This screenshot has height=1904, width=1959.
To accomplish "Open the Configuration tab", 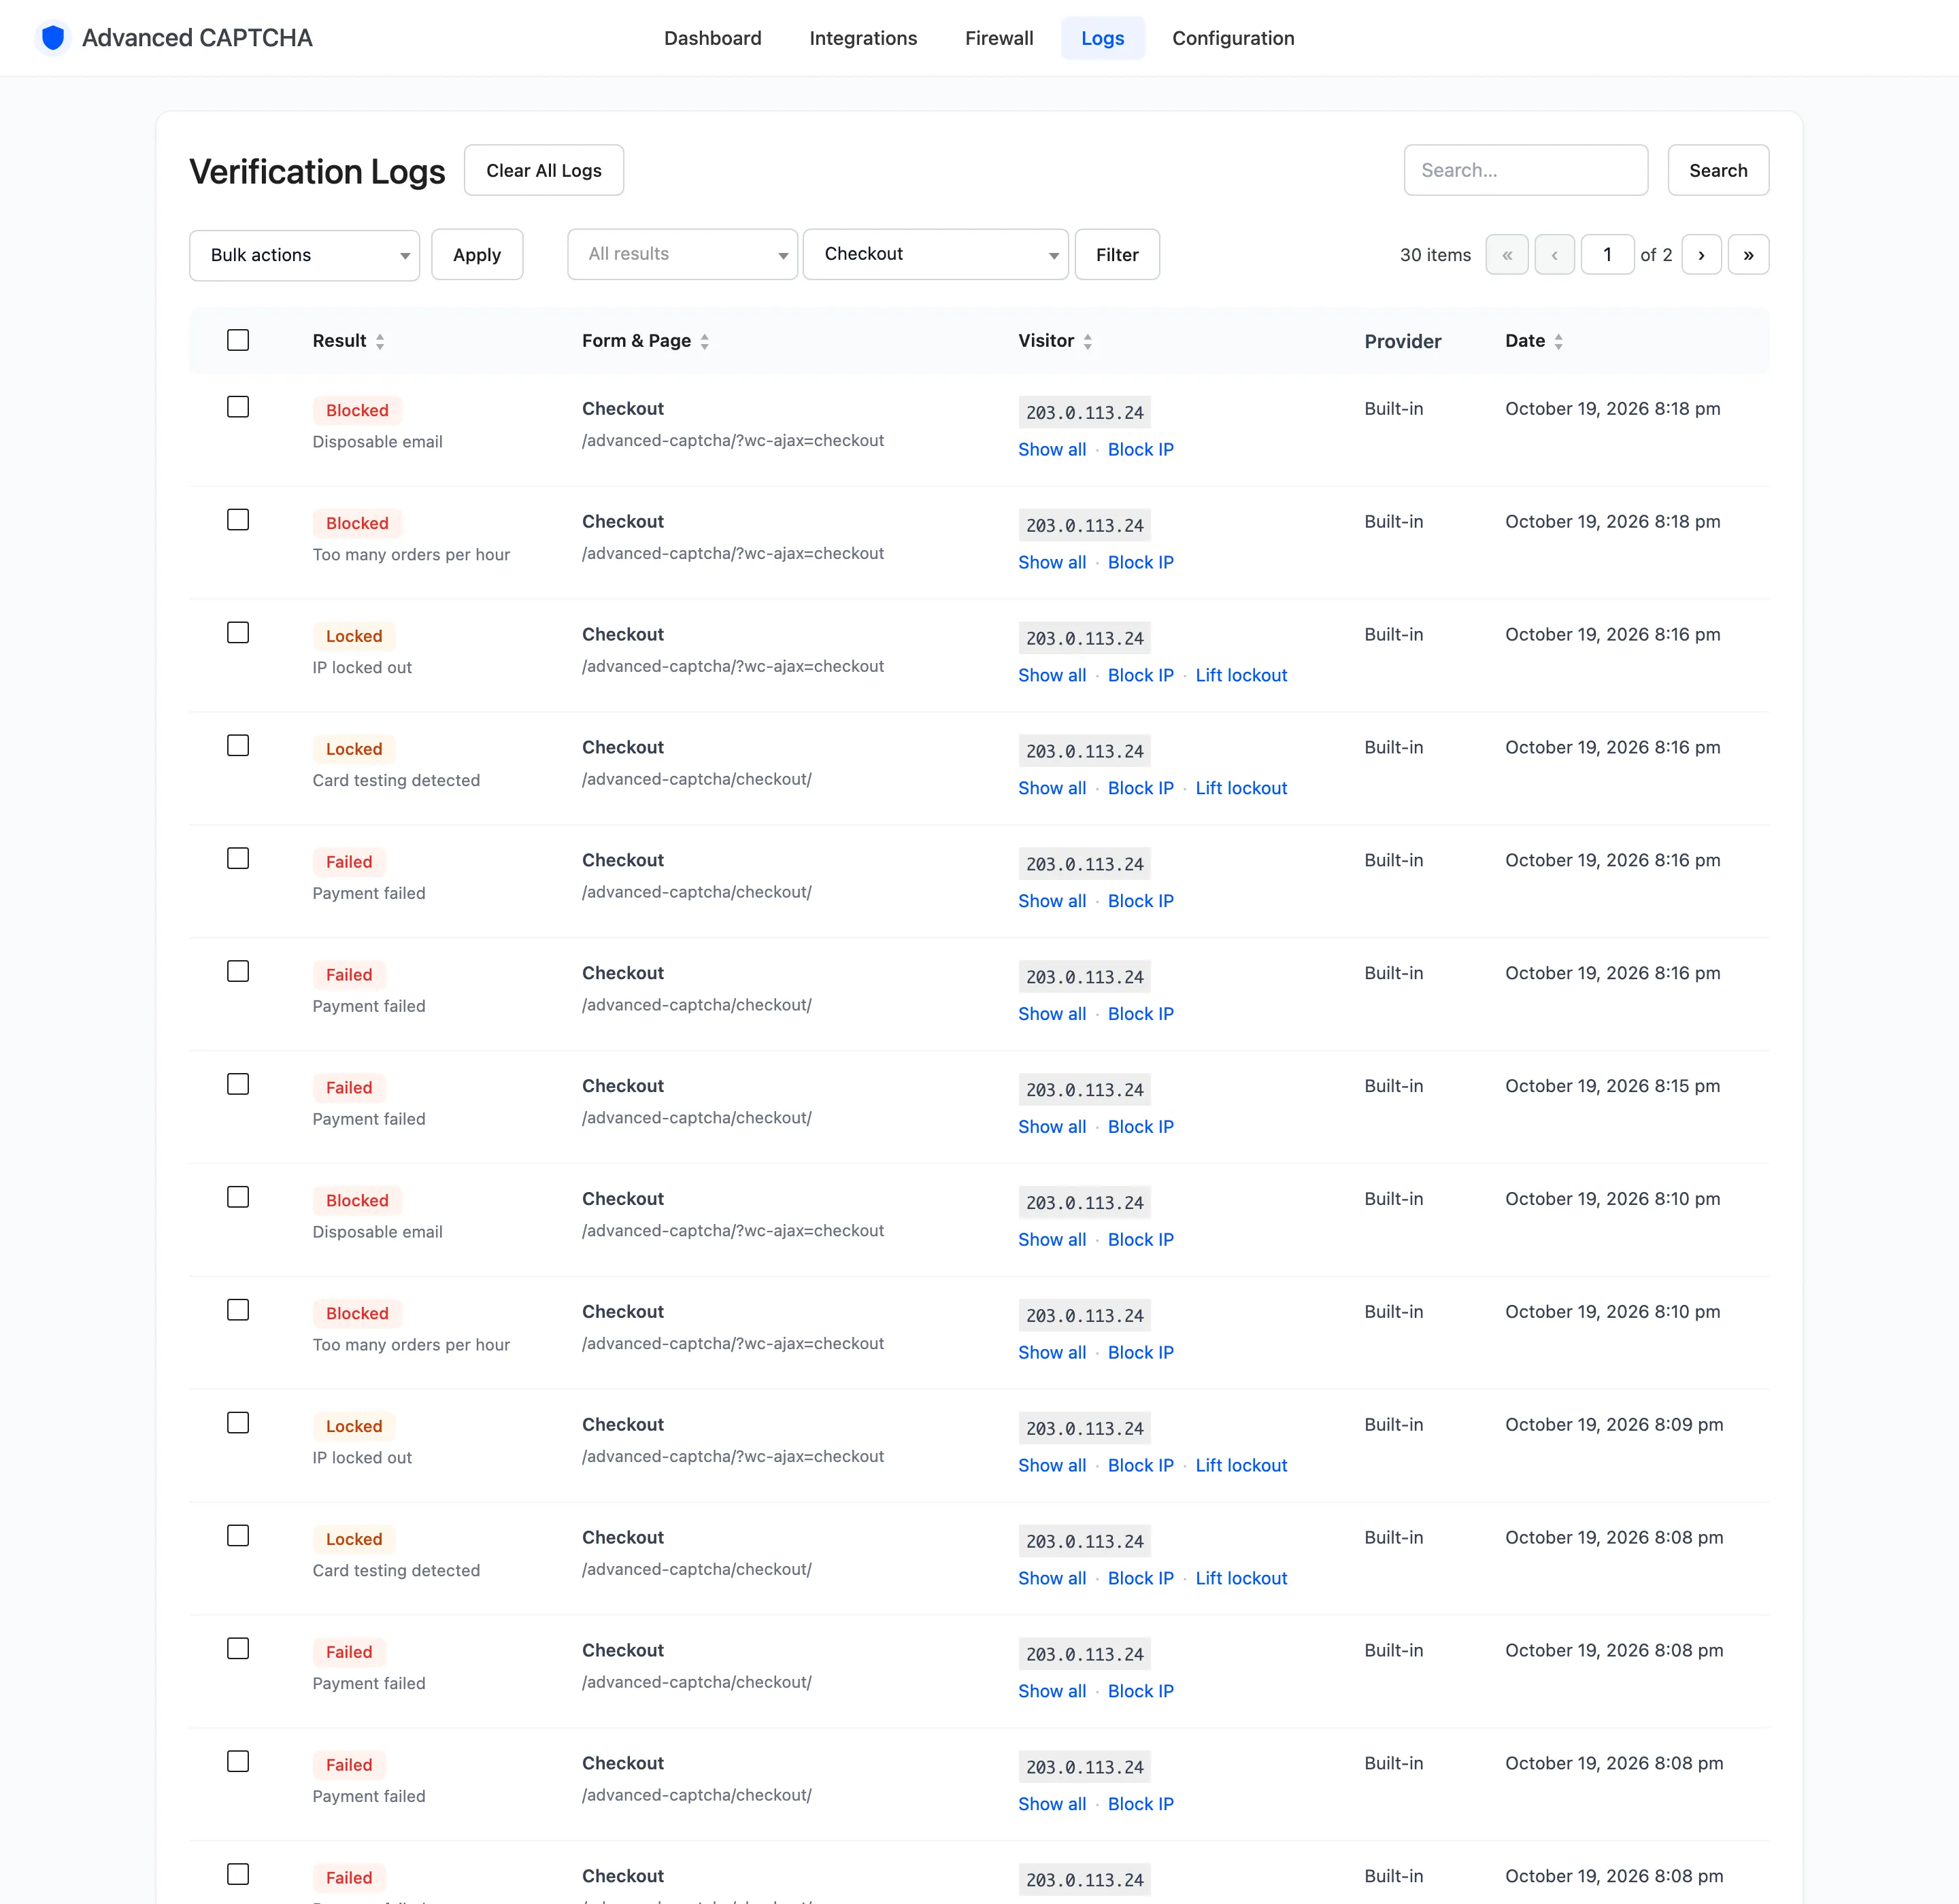I will 1233,38.
